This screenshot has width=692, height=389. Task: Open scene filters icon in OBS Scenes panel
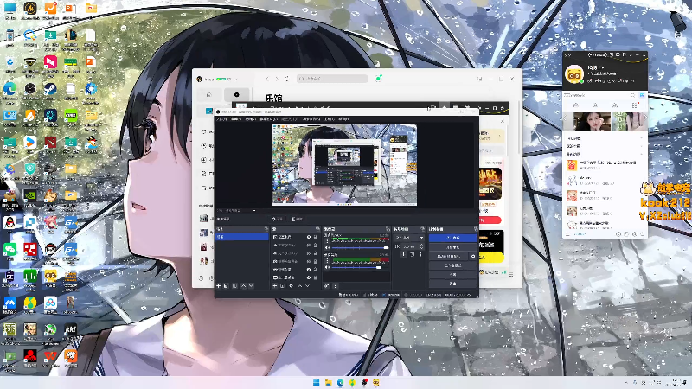[x=234, y=286]
